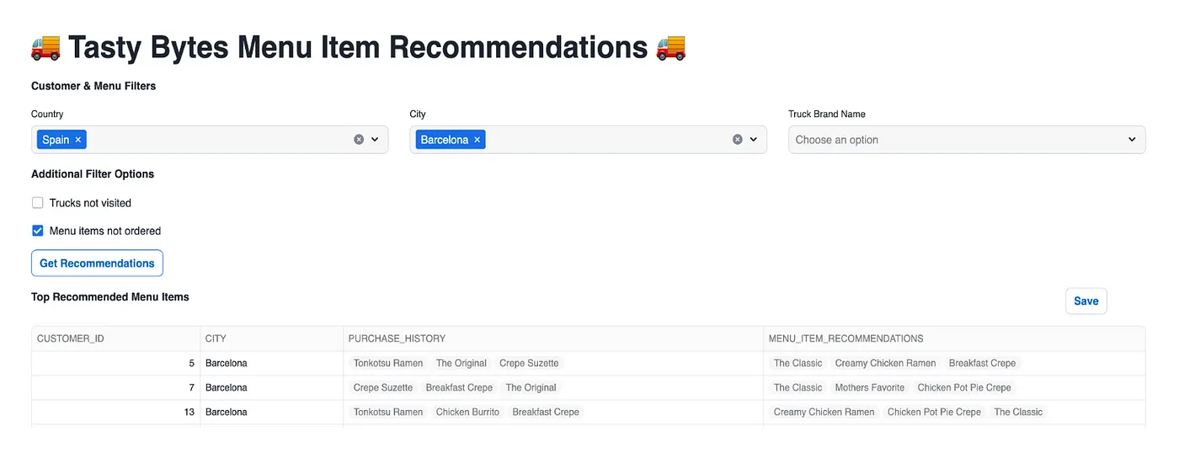Remove the Spain tag from Country

78,140
